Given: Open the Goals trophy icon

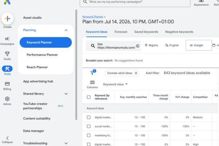Looking at the screenshot, I should pyautogui.click(x=7, y=54).
